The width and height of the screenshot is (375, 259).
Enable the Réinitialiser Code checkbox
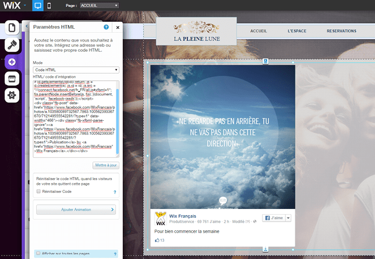38,191
